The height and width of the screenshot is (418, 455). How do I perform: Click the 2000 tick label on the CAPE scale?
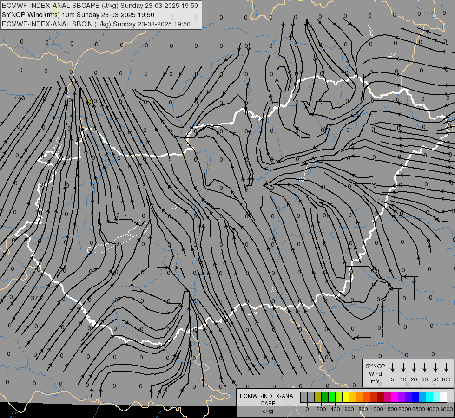(405, 409)
